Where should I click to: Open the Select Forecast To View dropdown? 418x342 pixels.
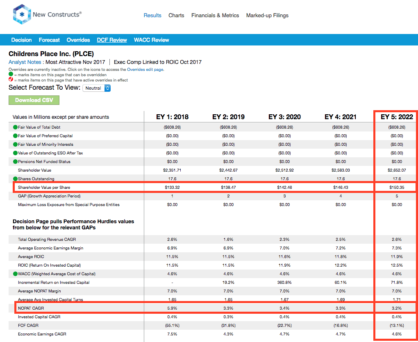(x=96, y=88)
